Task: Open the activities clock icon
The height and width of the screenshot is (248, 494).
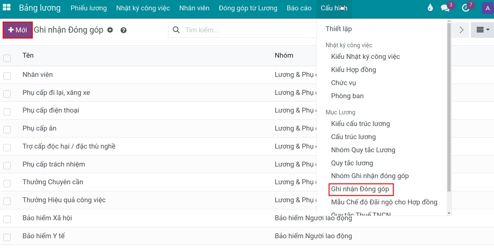Action: point(466,8)
